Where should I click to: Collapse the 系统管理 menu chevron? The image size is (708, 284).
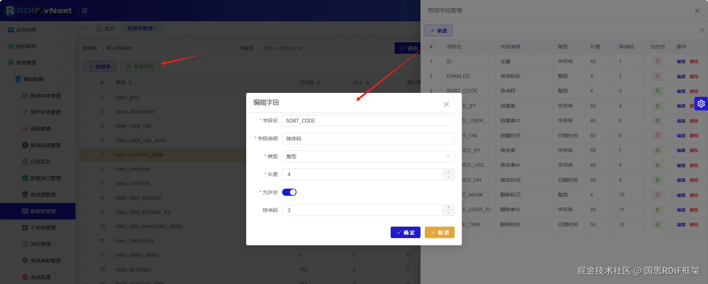pyautogui.click(x=65, y=64)
